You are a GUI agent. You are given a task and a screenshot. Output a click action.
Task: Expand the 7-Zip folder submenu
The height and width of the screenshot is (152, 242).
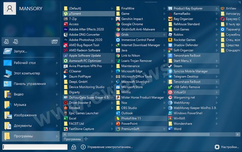pos(112,19)
